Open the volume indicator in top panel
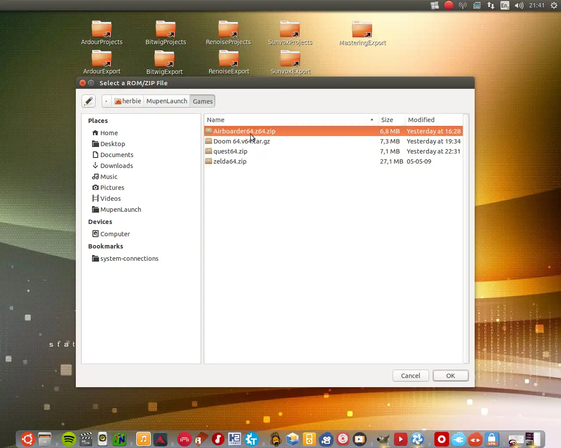 click(x=519, y=5)
